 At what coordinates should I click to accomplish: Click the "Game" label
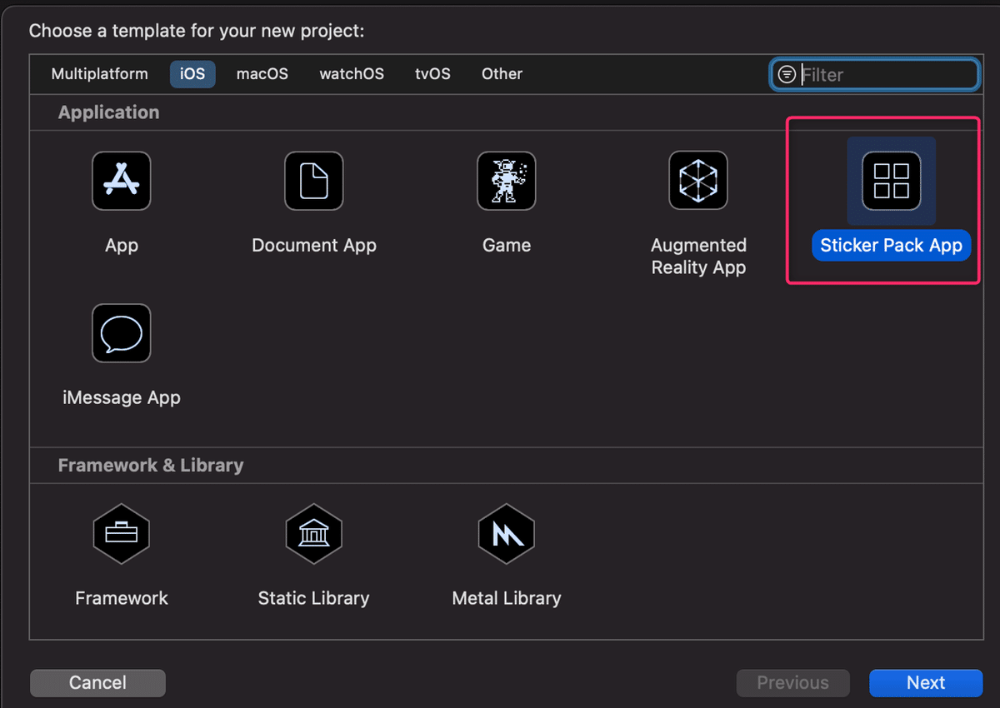(507, 245)
